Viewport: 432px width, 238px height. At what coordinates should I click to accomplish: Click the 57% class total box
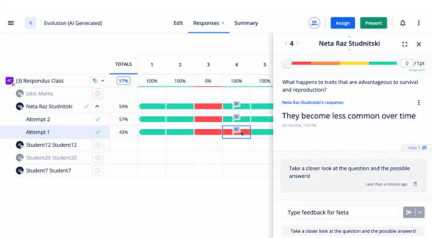coord(123,81)
